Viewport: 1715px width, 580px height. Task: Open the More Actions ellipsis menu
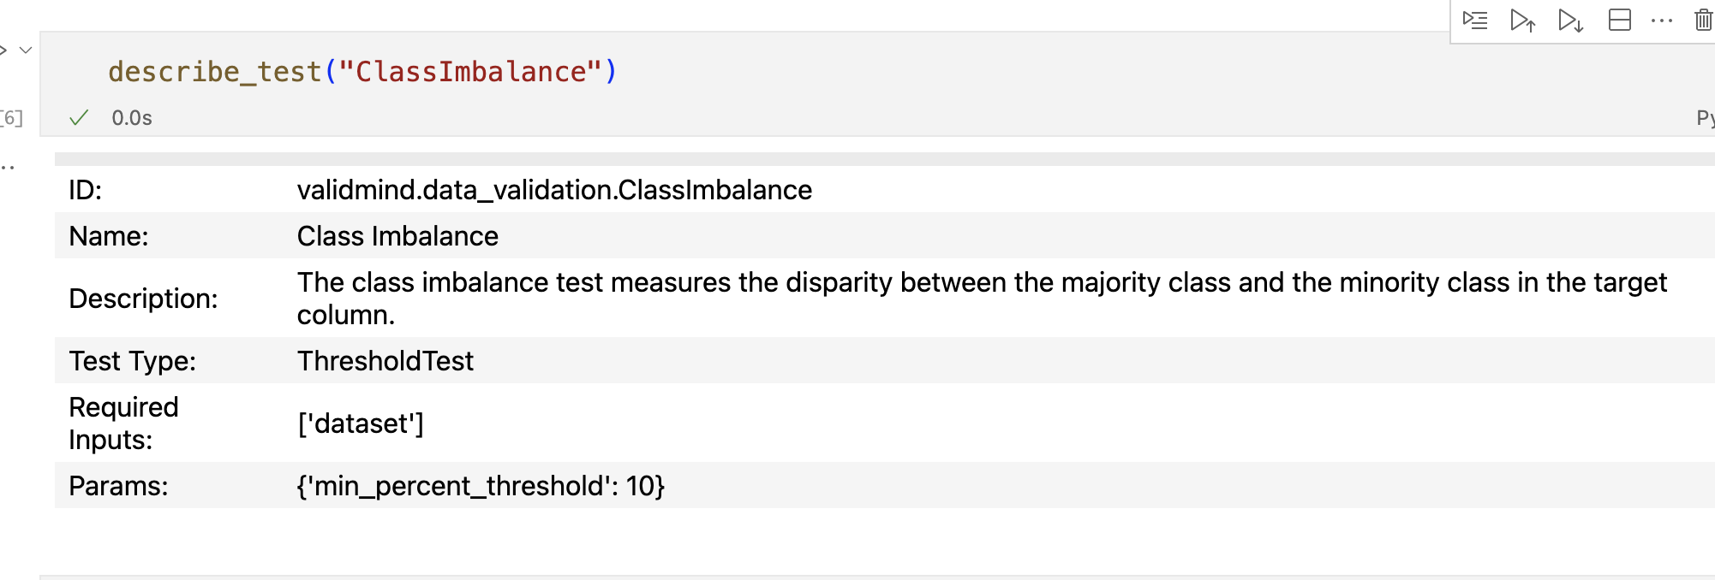[x=1660, y=21]
